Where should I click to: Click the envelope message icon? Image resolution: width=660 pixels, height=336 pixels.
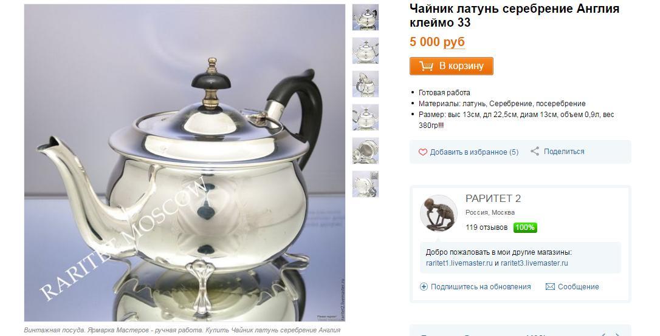(550, 287)
